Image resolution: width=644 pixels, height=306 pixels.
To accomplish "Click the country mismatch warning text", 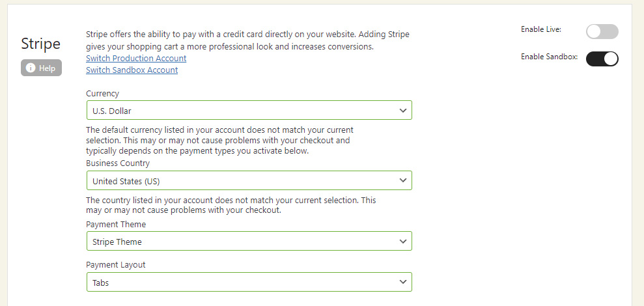I will coord(231,205).
